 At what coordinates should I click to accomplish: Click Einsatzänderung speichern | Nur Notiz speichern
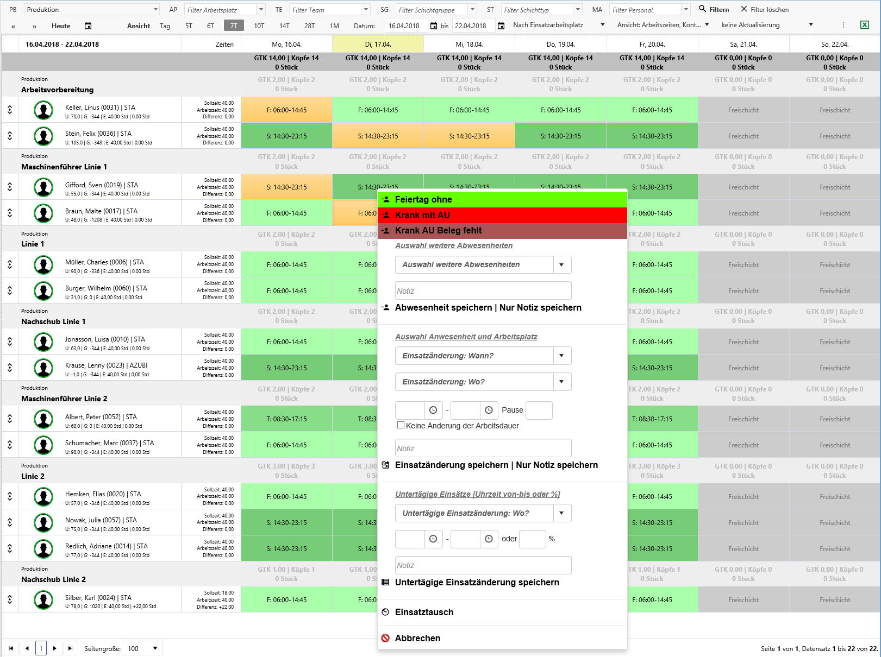click(x=496, y=465)
